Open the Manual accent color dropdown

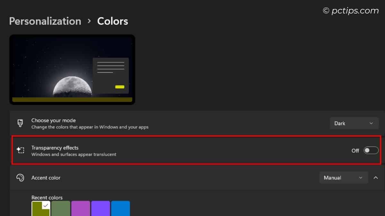pos(344,177)
